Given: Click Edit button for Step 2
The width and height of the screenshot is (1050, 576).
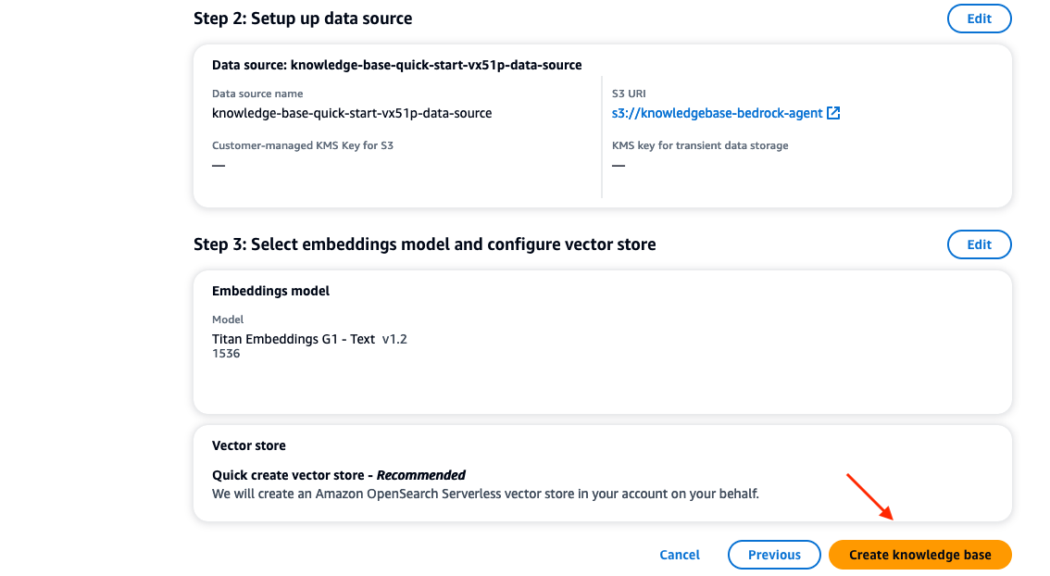Looking at the screenshot, I should pos(979,19).
